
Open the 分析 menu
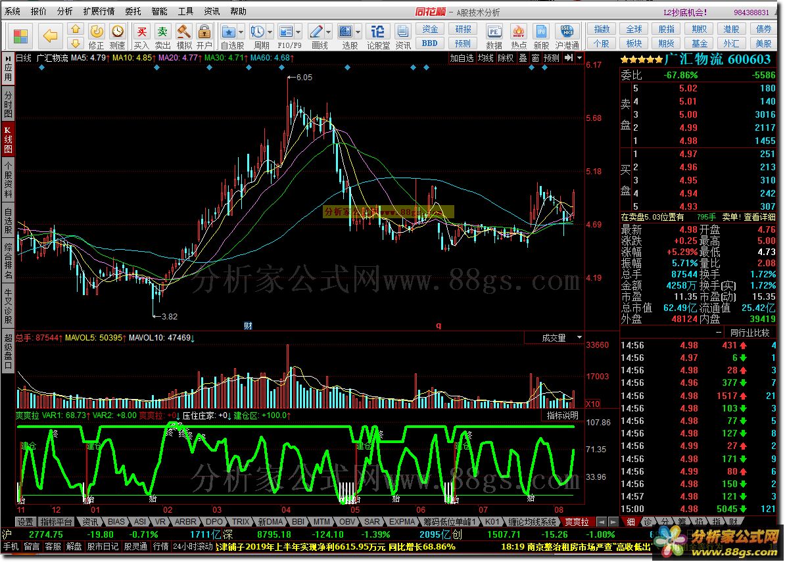point(64,11)
